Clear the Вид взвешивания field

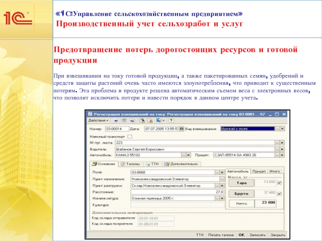click(283, 129)
